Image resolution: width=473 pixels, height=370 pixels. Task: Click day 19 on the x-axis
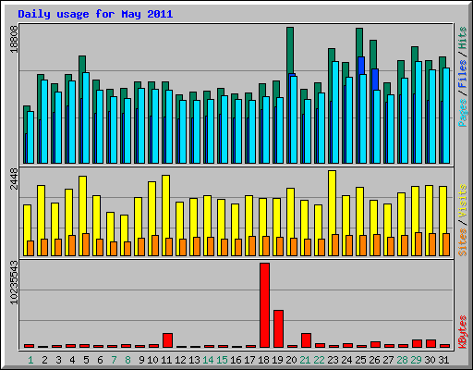click(x=277, y=360)
